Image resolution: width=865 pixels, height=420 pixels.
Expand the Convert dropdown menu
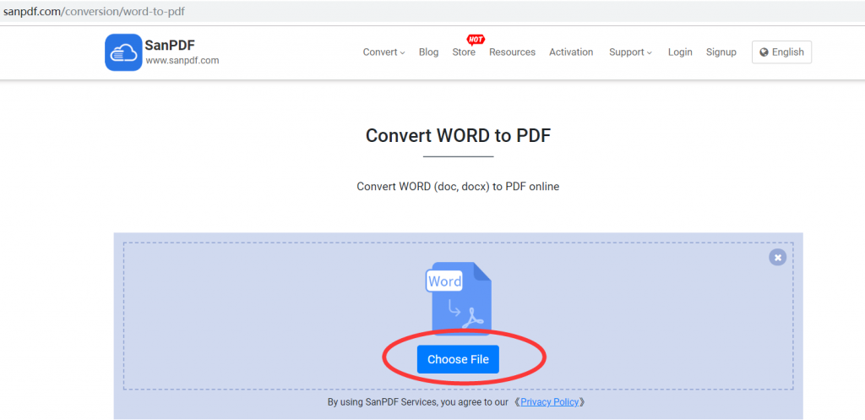[384, 52]
